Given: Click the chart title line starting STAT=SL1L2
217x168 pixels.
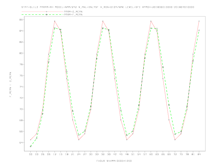Looking at the screenshot, I should 108,7.
